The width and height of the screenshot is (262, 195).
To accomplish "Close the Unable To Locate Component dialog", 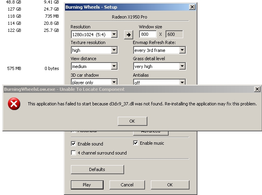I will (x=257, y=89).
